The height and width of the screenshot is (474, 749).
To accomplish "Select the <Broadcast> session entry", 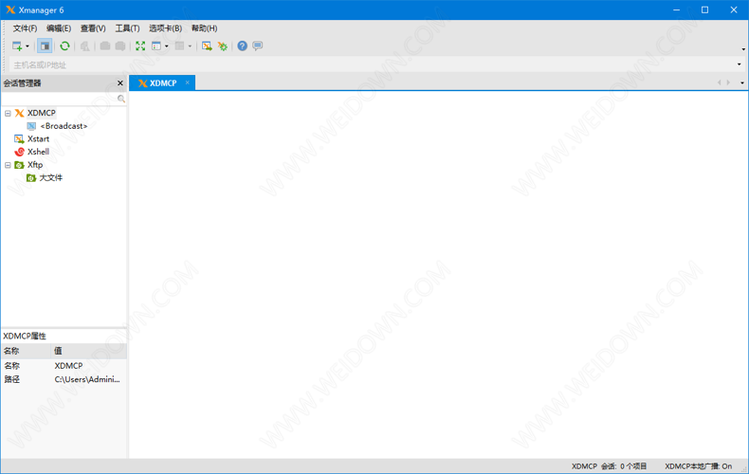I will click(x=64, y=126).
